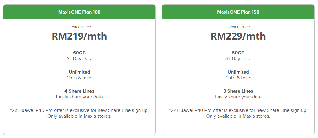Click Calls & texts in Plan 188 card
This screenshot has height=138, width=318.
[x=79, y=78]
